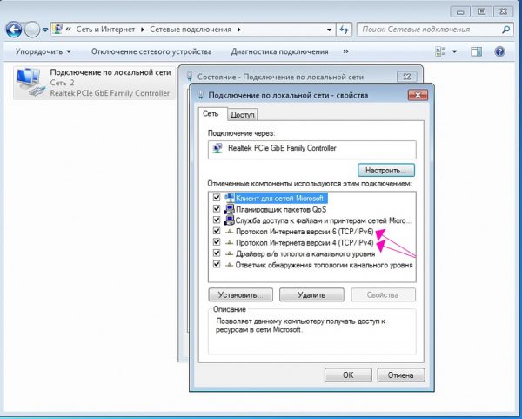Open the 'Упорядочить' menu
The width and height of the screenshot is (522, 419).
[x=43, y=51]
